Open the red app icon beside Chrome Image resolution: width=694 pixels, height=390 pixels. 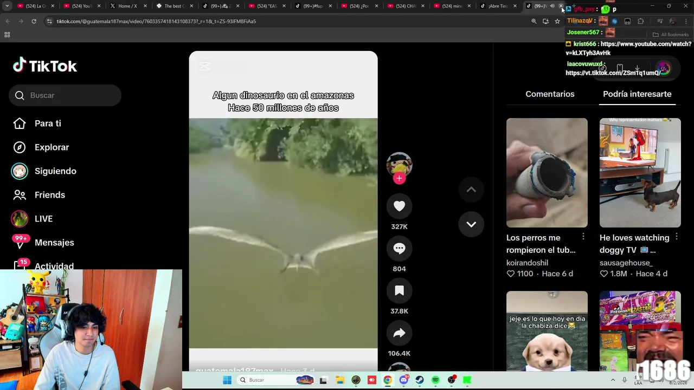[372, 380]
